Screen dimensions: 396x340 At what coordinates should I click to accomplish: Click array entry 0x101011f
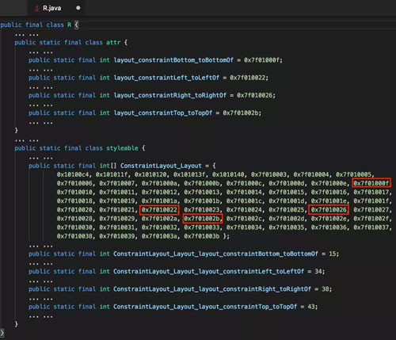point(112,174)
